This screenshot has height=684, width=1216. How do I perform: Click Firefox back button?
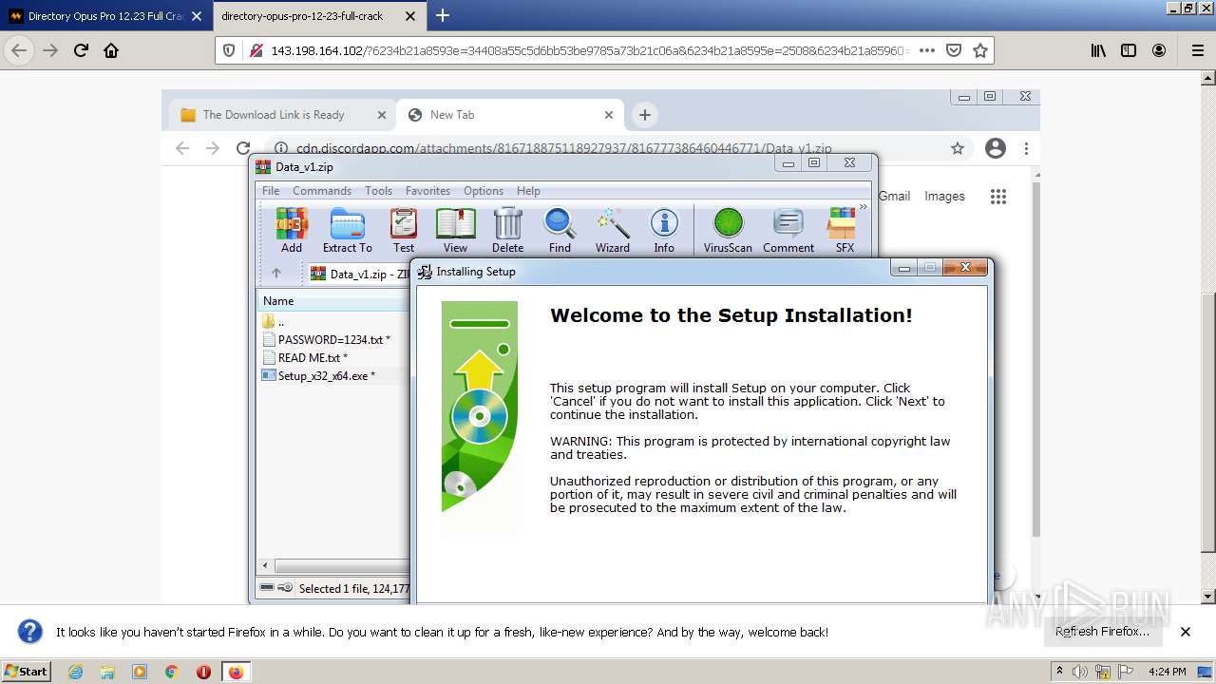click(19, 50)
